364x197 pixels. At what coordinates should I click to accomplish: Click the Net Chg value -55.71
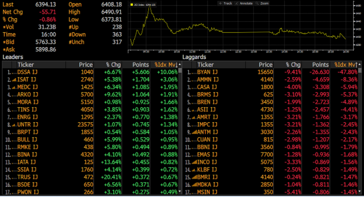point(47,12)
